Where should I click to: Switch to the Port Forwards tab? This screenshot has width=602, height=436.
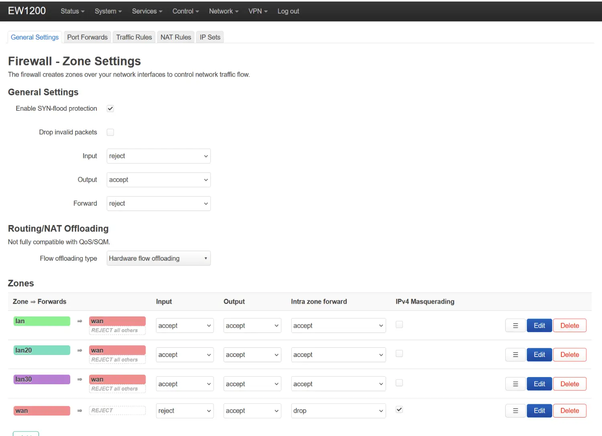coord(87,37)
